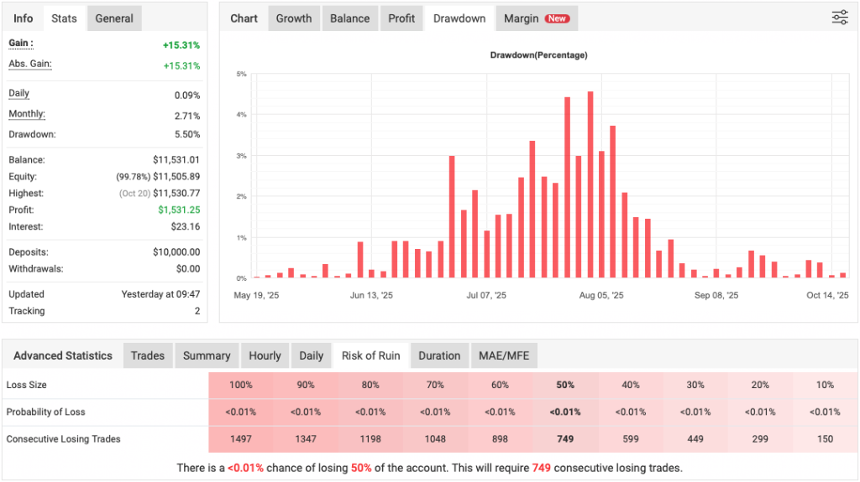
Task: Click the Daily tab in Advanced Statistics
Action: pyautogui.click(x=312, y=355)
